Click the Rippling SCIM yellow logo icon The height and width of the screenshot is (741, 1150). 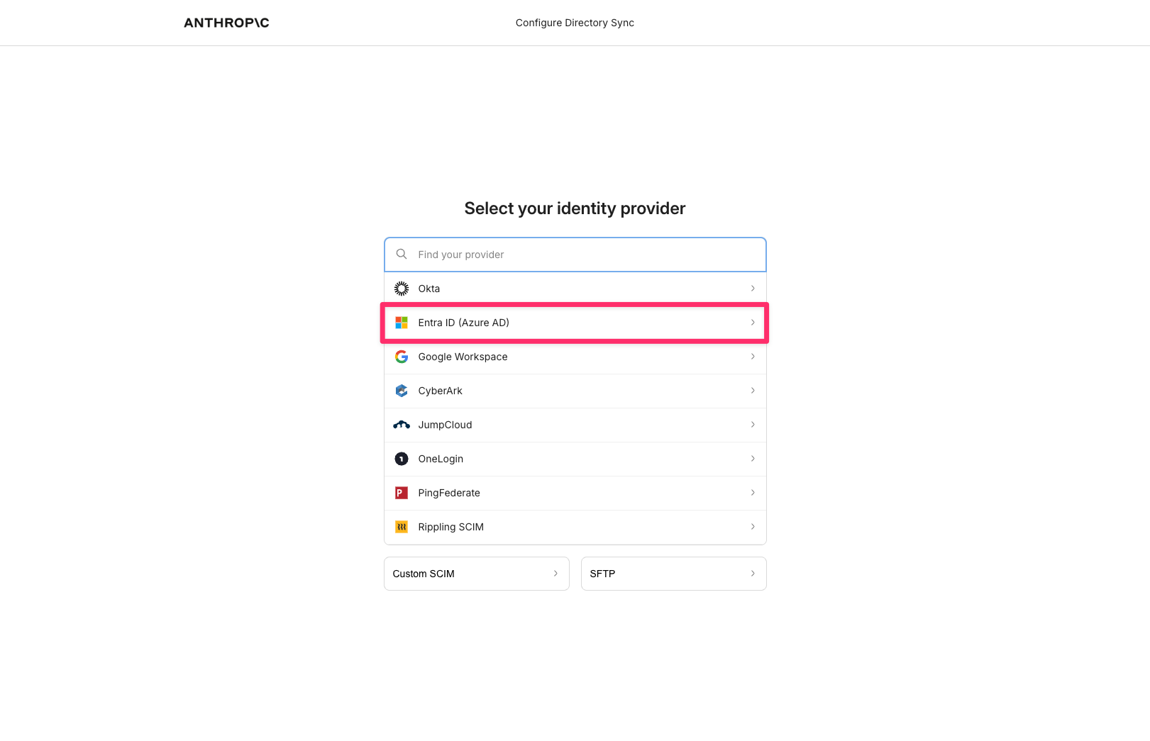tap(402, 527)
